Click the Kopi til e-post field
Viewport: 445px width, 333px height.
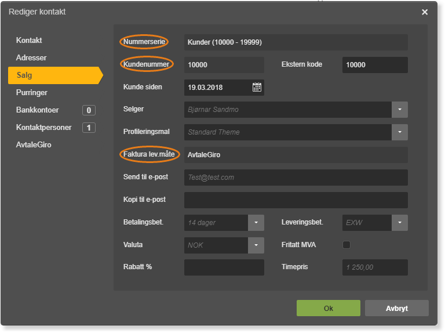point(296,200)
